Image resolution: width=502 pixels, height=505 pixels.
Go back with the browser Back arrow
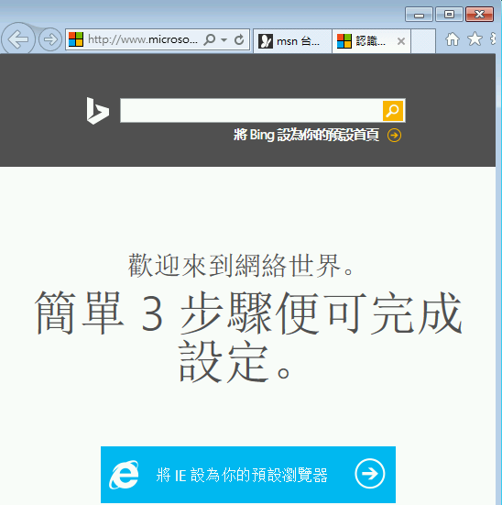17,39
